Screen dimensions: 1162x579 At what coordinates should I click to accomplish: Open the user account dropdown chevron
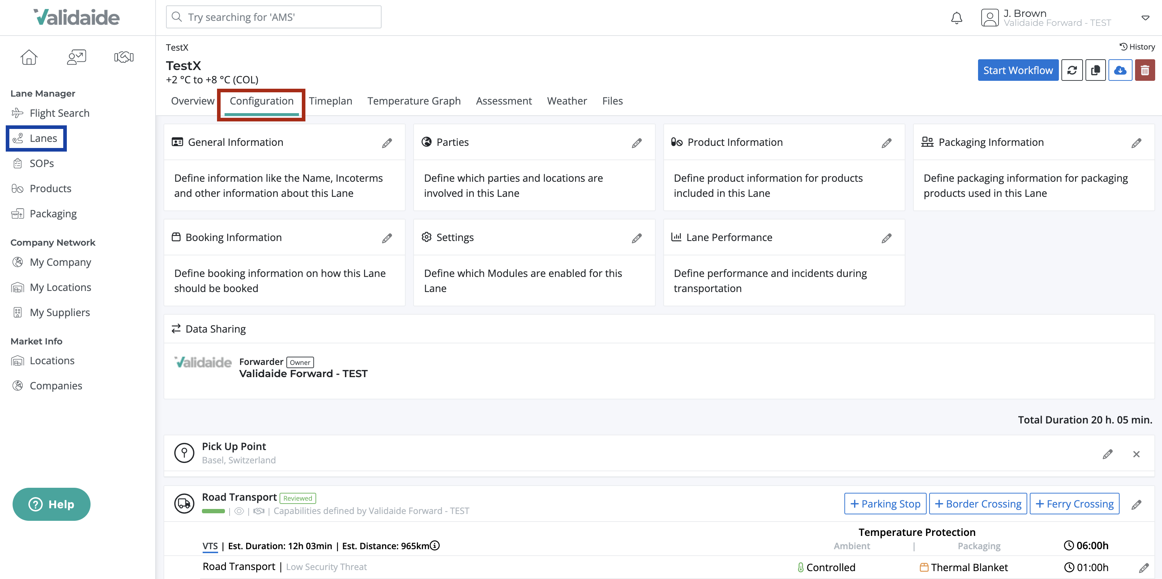[x=1145, y=18]
